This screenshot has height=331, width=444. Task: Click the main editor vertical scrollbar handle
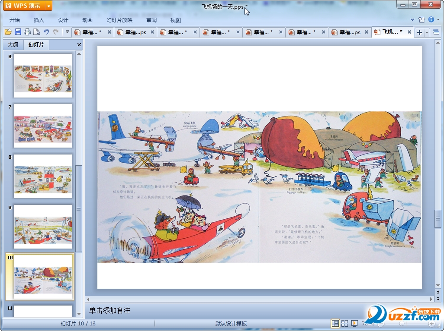click(x=438, y=219)
